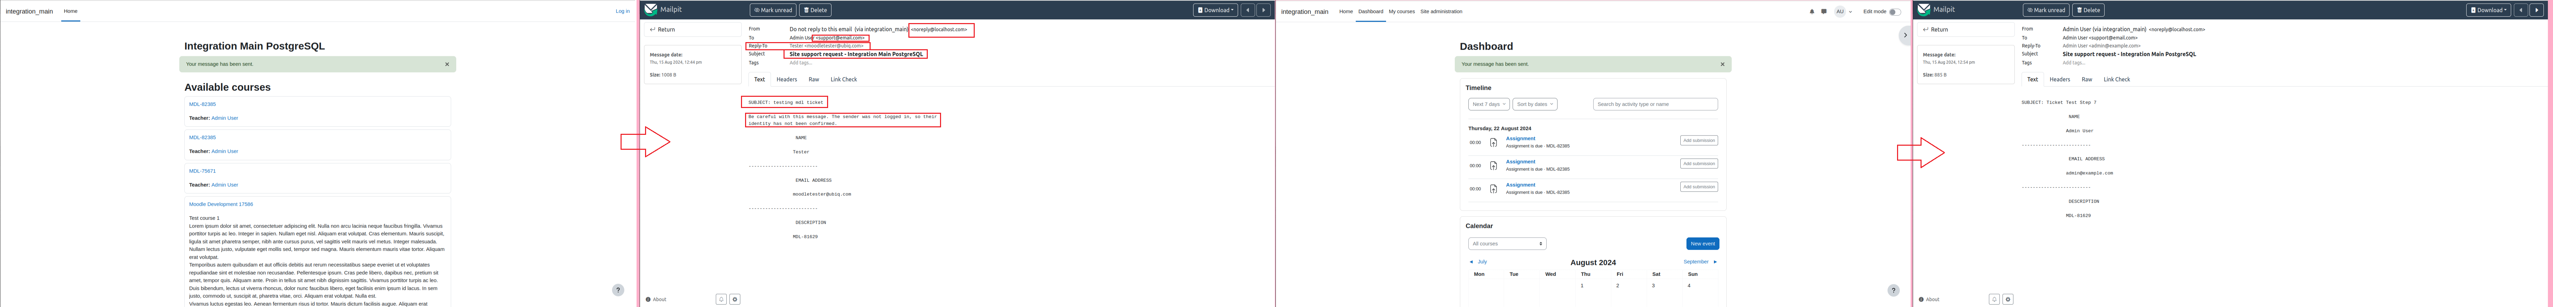Click first Assignment file icon in Timeline
2553x307 pixels.
(x=1494, y=143)
